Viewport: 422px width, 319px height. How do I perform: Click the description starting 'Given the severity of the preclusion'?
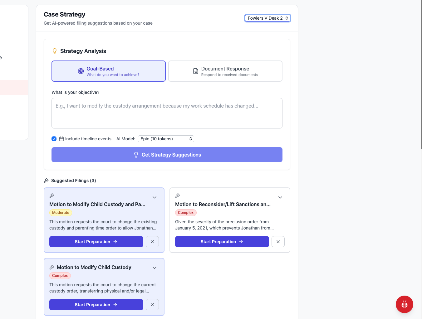coord(224,225)
